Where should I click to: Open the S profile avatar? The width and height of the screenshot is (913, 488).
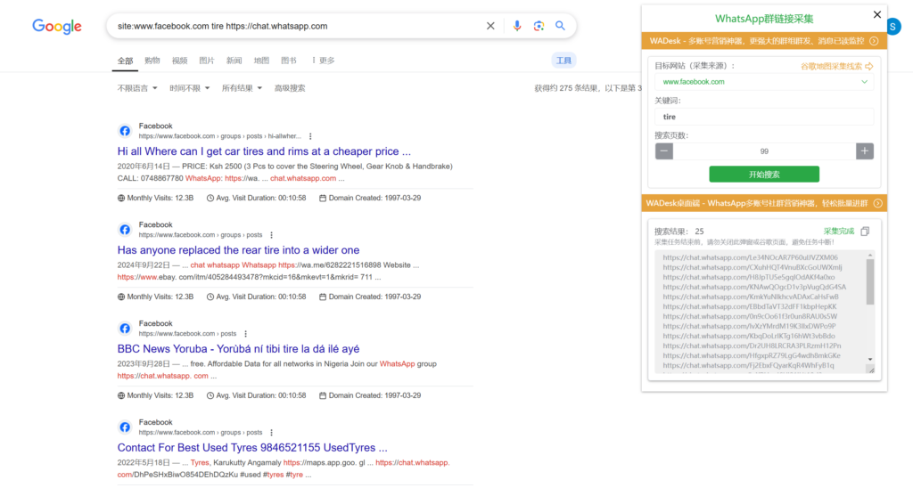click(892, 27)
